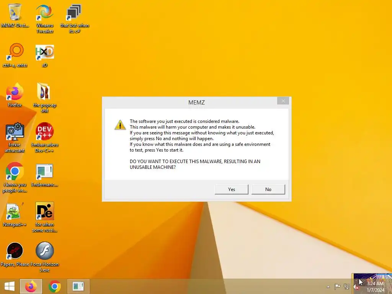Click No in the MEMZ dialog

tap(268, 189)
